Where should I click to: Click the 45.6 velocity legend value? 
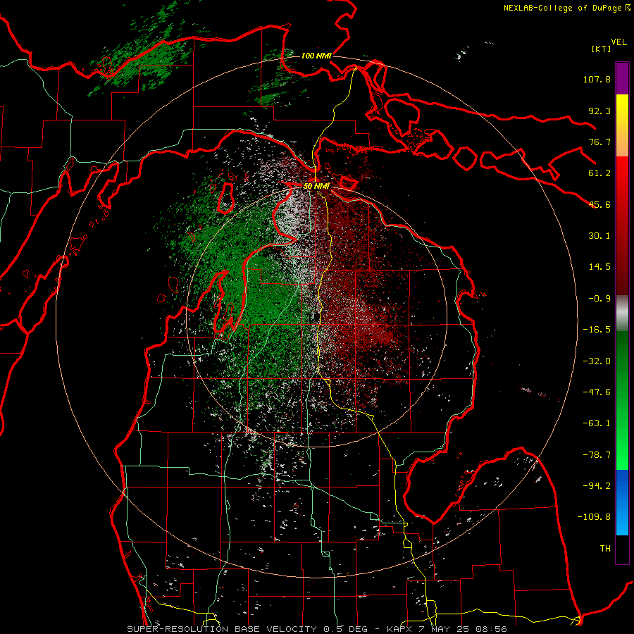[599, 204]
